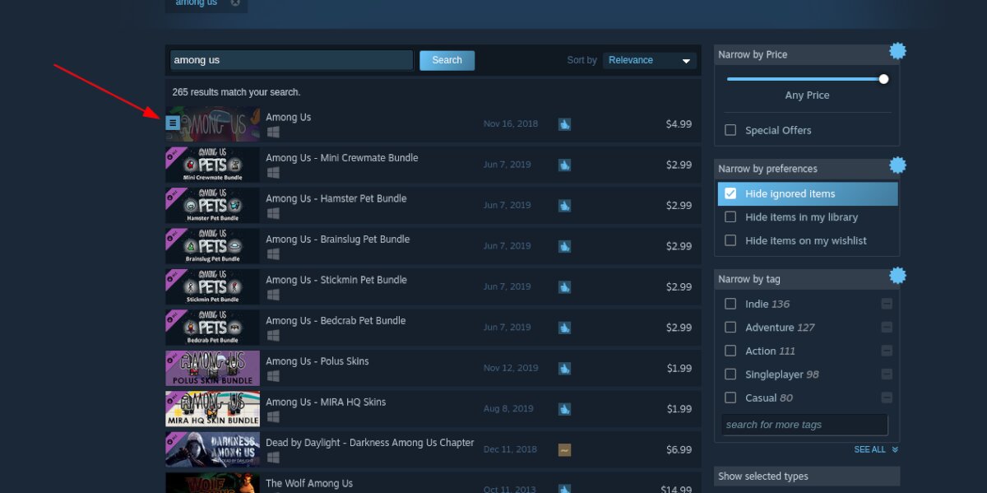Exclude the Indie tag via its minus icon

point(887,303)
